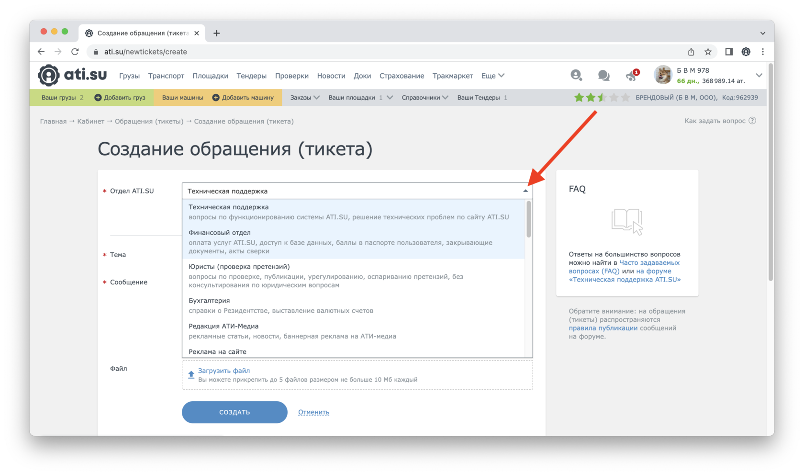Open notifications with the red badge

(632, 75)
